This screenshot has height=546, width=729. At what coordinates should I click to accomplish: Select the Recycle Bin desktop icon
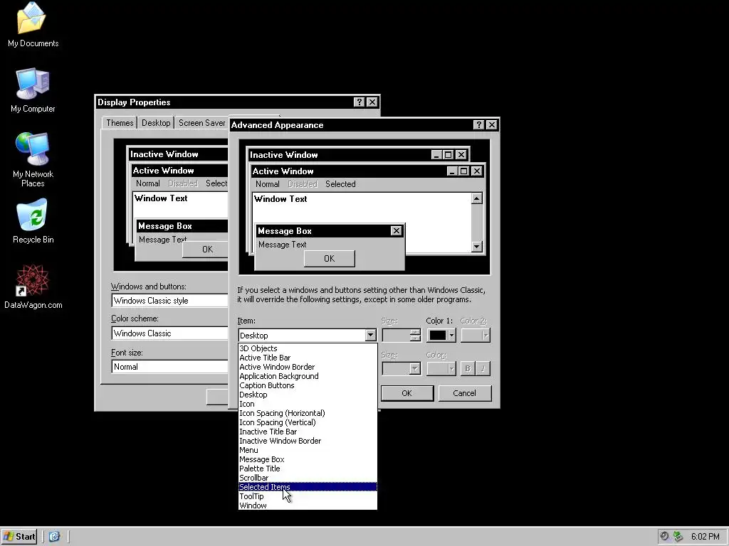(x=33, y=221)
